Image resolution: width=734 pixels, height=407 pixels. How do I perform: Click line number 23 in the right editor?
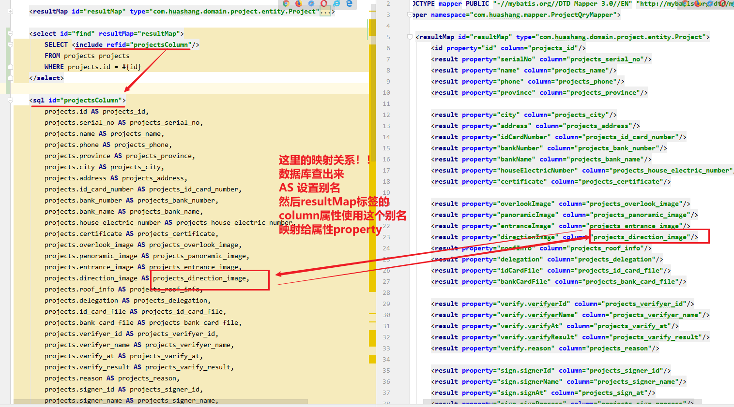pos(386,237)
